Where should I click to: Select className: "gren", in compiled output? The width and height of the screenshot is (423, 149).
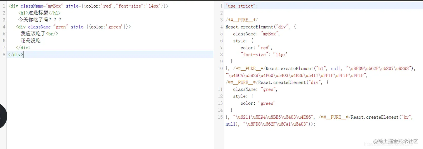pos(255,90)
